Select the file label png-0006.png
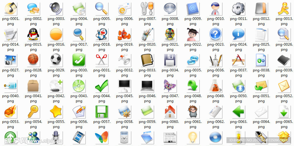 point(124,21)
